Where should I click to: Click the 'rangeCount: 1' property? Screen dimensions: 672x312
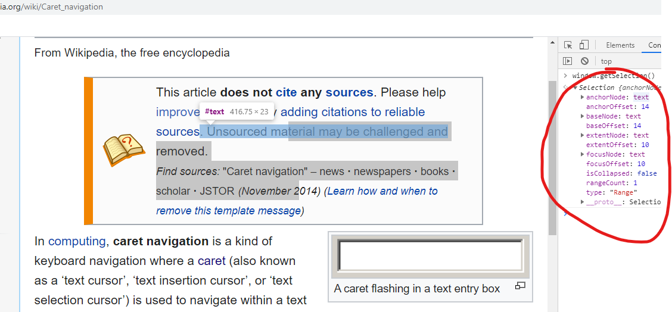coord(612,183)
